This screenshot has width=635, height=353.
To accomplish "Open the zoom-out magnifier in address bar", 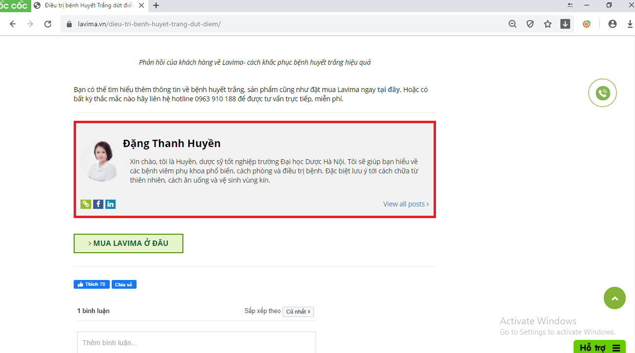I will click(x=513, y=24).
